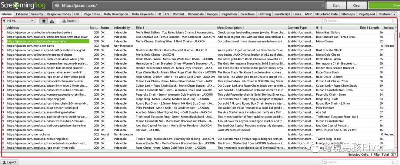Switch to the Security tab

(x=37, y=14)
